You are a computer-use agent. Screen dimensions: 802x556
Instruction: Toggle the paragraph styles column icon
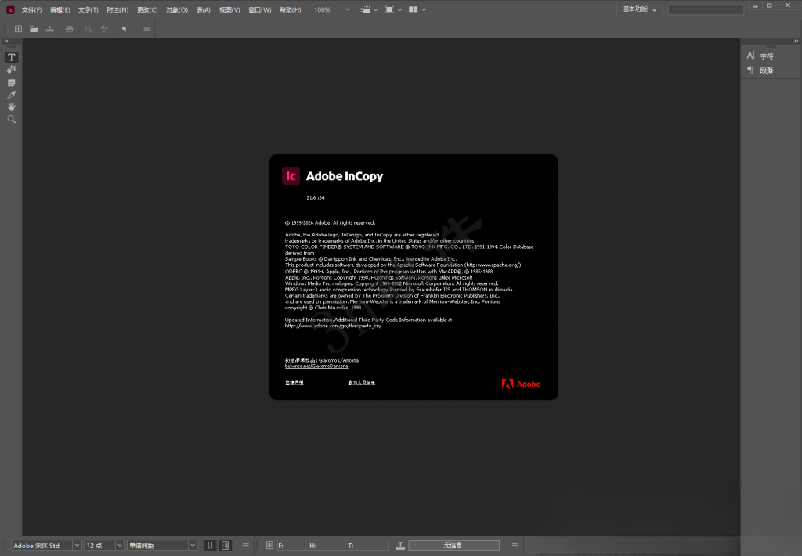[x=225, y=545]
